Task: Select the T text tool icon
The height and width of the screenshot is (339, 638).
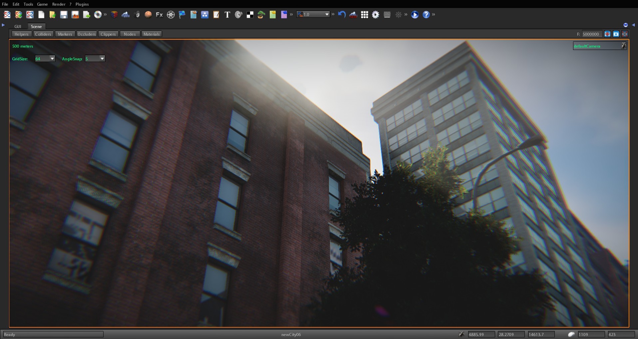Action: (x=227, y=15)
